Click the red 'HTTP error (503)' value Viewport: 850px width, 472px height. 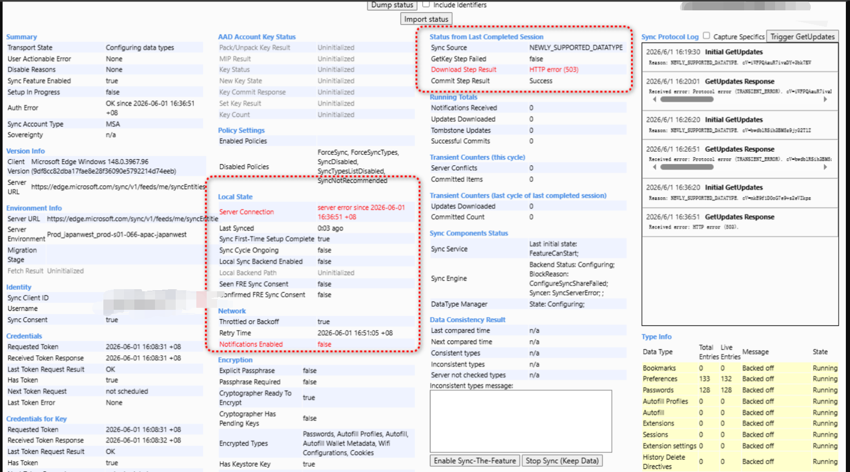click(553, 70)
